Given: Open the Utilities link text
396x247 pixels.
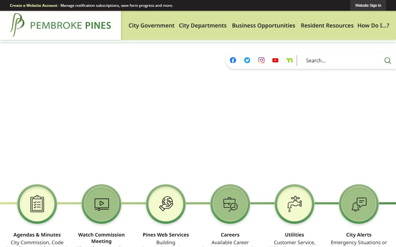Looking at the screenshot, I should (295, 235).
